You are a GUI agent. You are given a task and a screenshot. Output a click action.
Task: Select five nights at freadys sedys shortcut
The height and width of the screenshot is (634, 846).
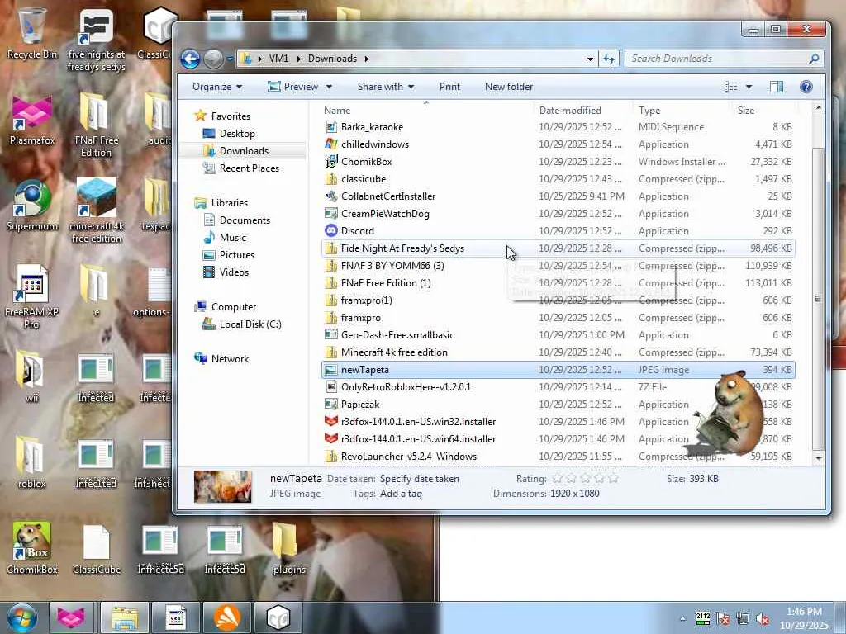coord(97,40)
